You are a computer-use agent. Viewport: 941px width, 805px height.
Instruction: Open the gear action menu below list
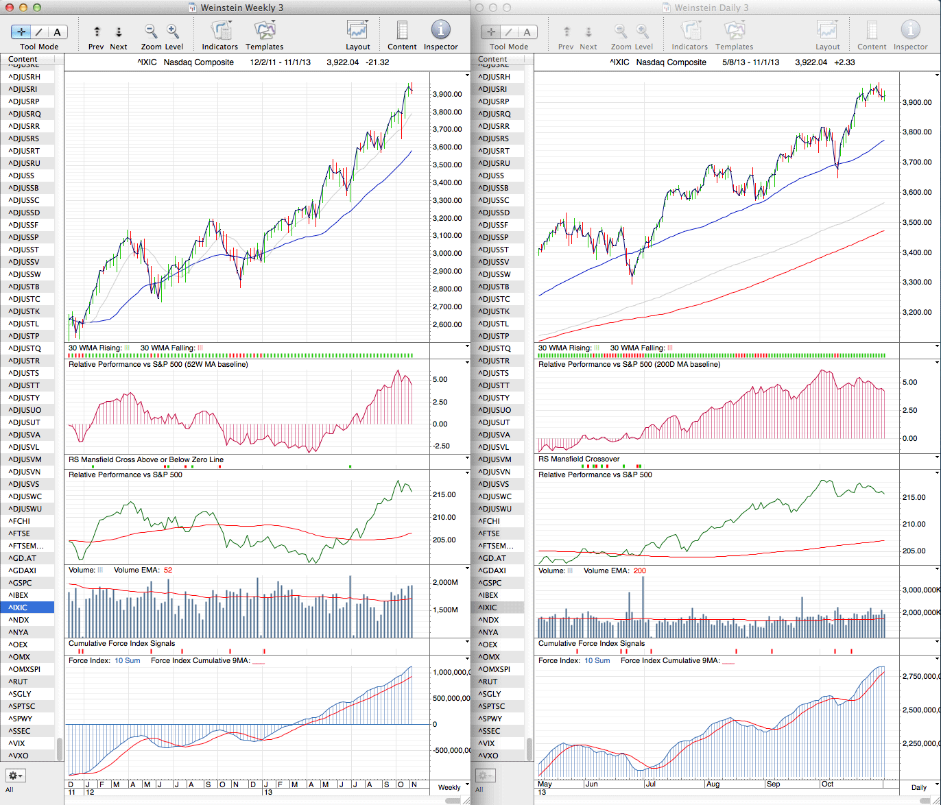click(15, 776)
